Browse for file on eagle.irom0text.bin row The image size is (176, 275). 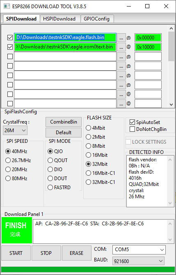pos(121,47)
